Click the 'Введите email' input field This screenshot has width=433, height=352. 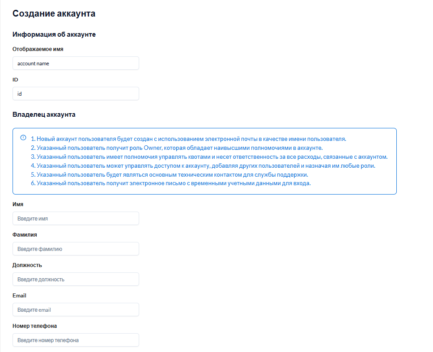tap(76, 310)
